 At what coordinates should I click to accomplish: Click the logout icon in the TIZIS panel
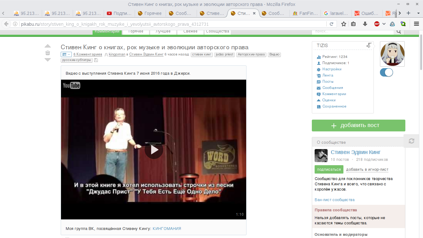(x=369, y=46)
